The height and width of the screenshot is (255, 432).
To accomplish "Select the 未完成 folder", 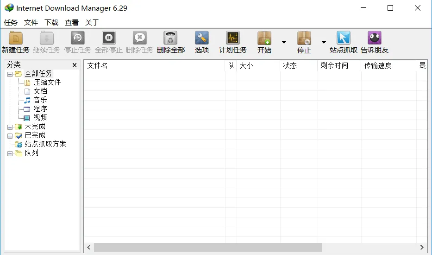I will [35, 127].
